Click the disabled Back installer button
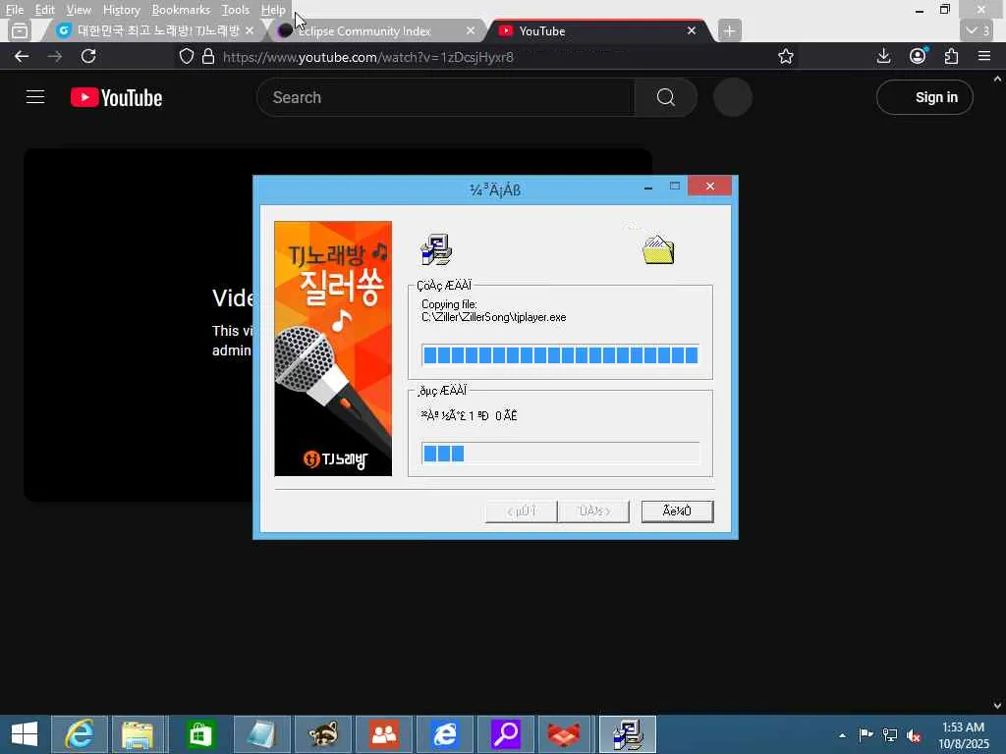Image resolution: width=1006 pixels, height=754 pixels. click(x=521, y=512)
